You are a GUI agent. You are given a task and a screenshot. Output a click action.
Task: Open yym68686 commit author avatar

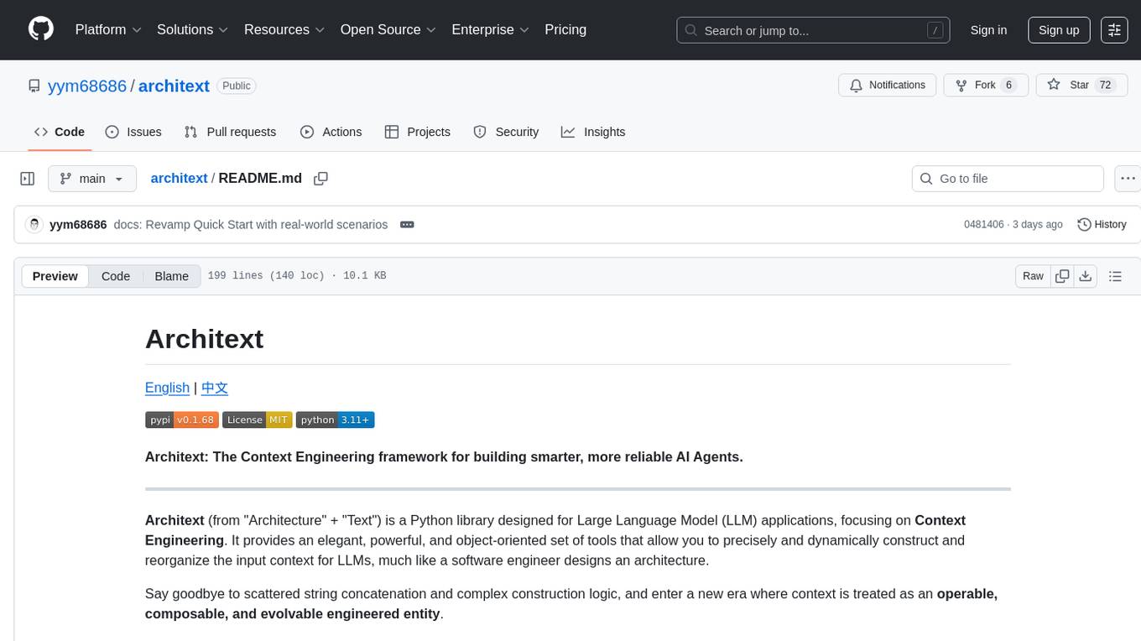pos(34,224)
